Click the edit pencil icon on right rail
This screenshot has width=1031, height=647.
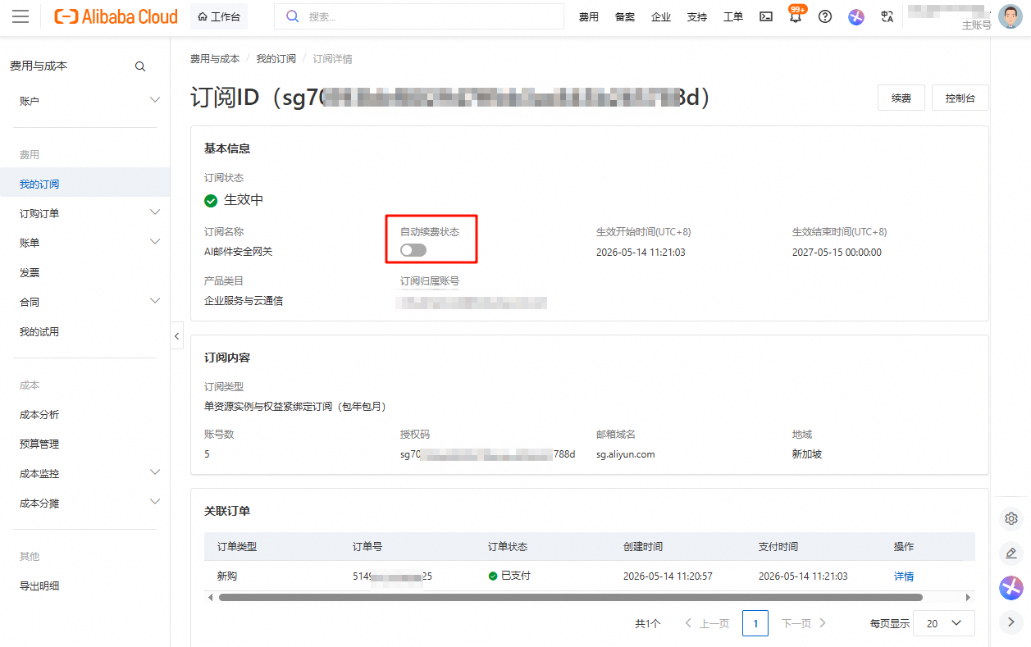[x=1011, y=554]
